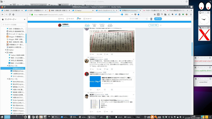212x119 pixels.
Task: Click the green extension icon in toolbar
Action: (183, 15)
